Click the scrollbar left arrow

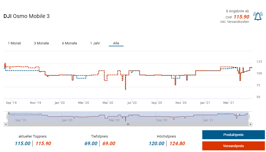(x=5, y=124)
